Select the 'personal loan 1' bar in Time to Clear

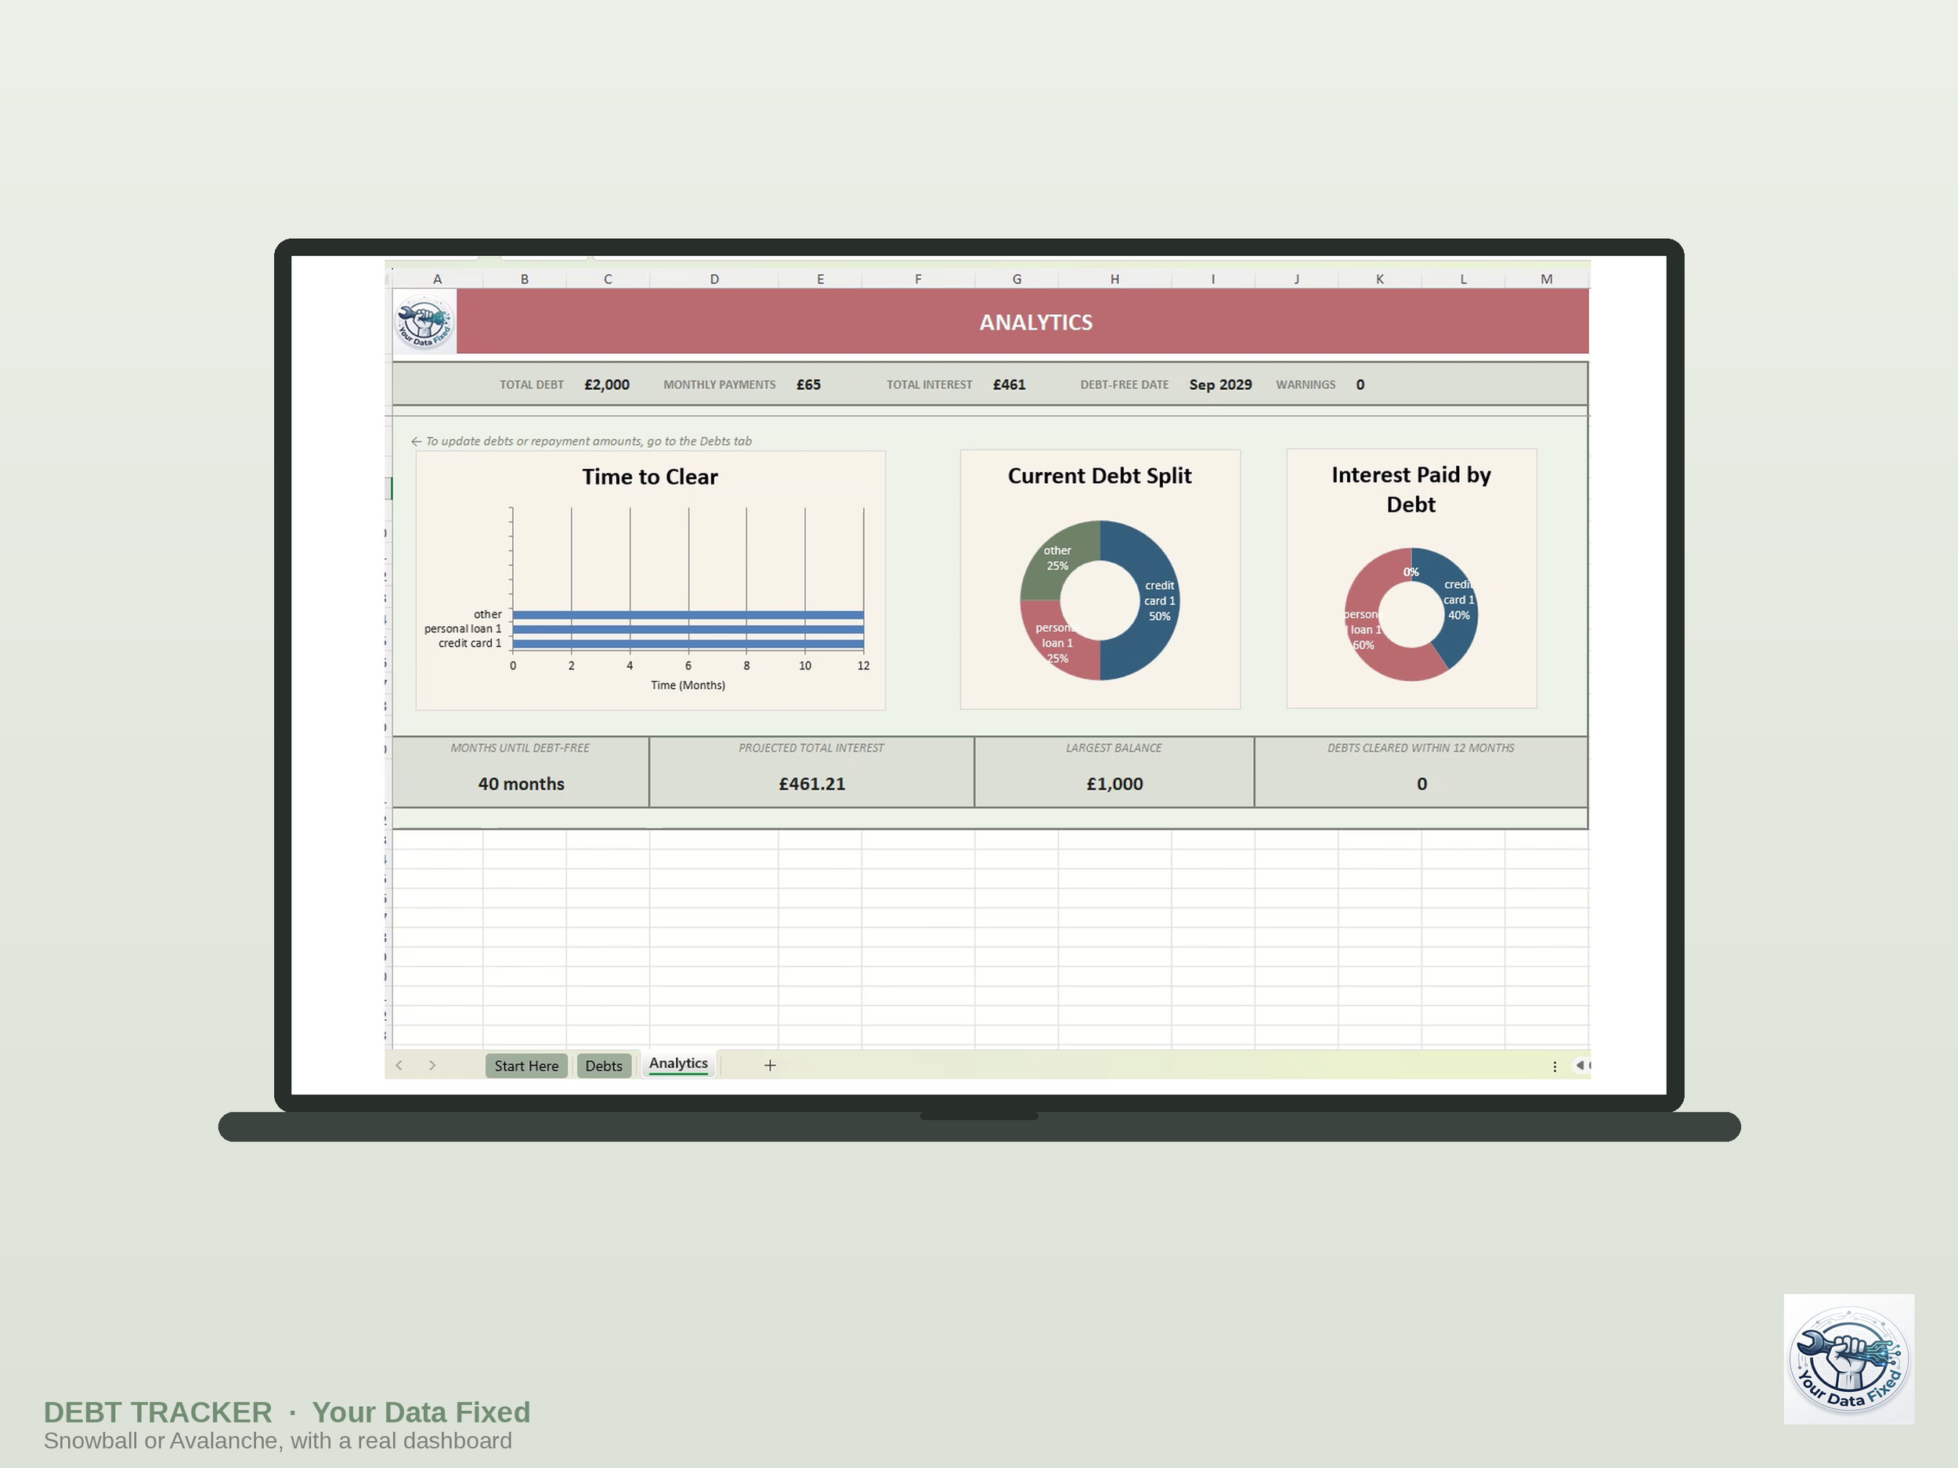coord(688,629)
